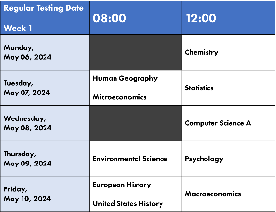Click Thursday, May 09, 2024 date cell
The image size is (276, 212).
(x=45, y=159)
